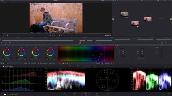Image resolution: width=172 pixels, height=96 pixels.
Task: Play the clip in reverse
Action: tap(53, 35)
